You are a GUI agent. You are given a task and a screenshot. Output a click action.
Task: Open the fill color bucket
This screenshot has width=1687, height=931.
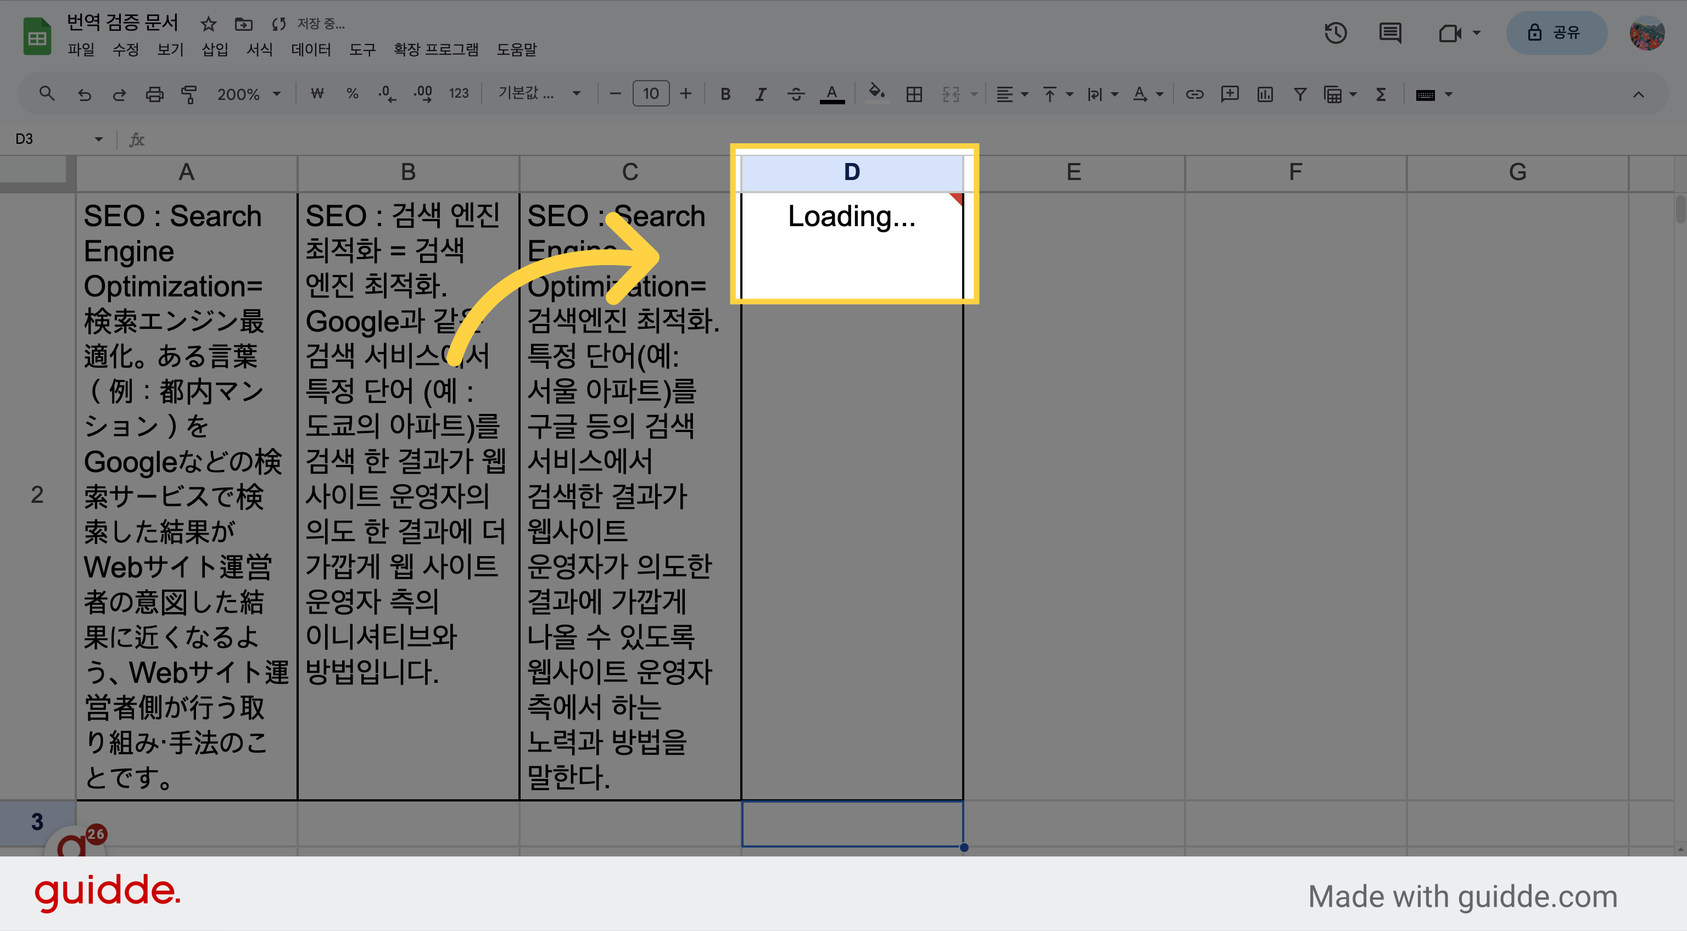click(x=877, y=93)
